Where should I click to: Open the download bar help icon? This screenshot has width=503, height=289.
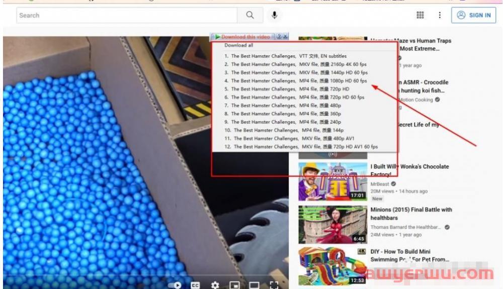click(x=279, y=37)
